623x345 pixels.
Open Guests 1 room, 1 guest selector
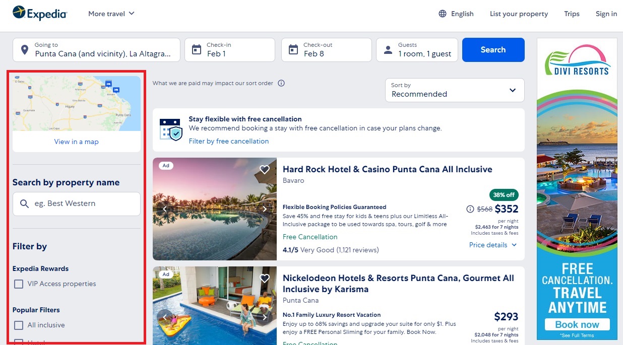[x=417, y=50]
